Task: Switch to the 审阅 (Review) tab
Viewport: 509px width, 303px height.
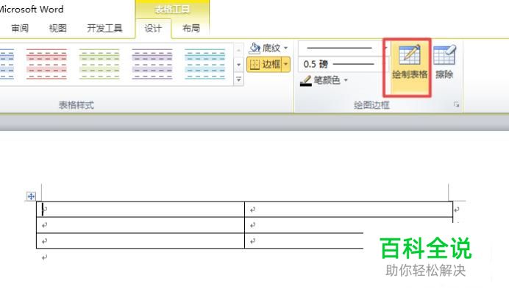Action: [20, 29]
